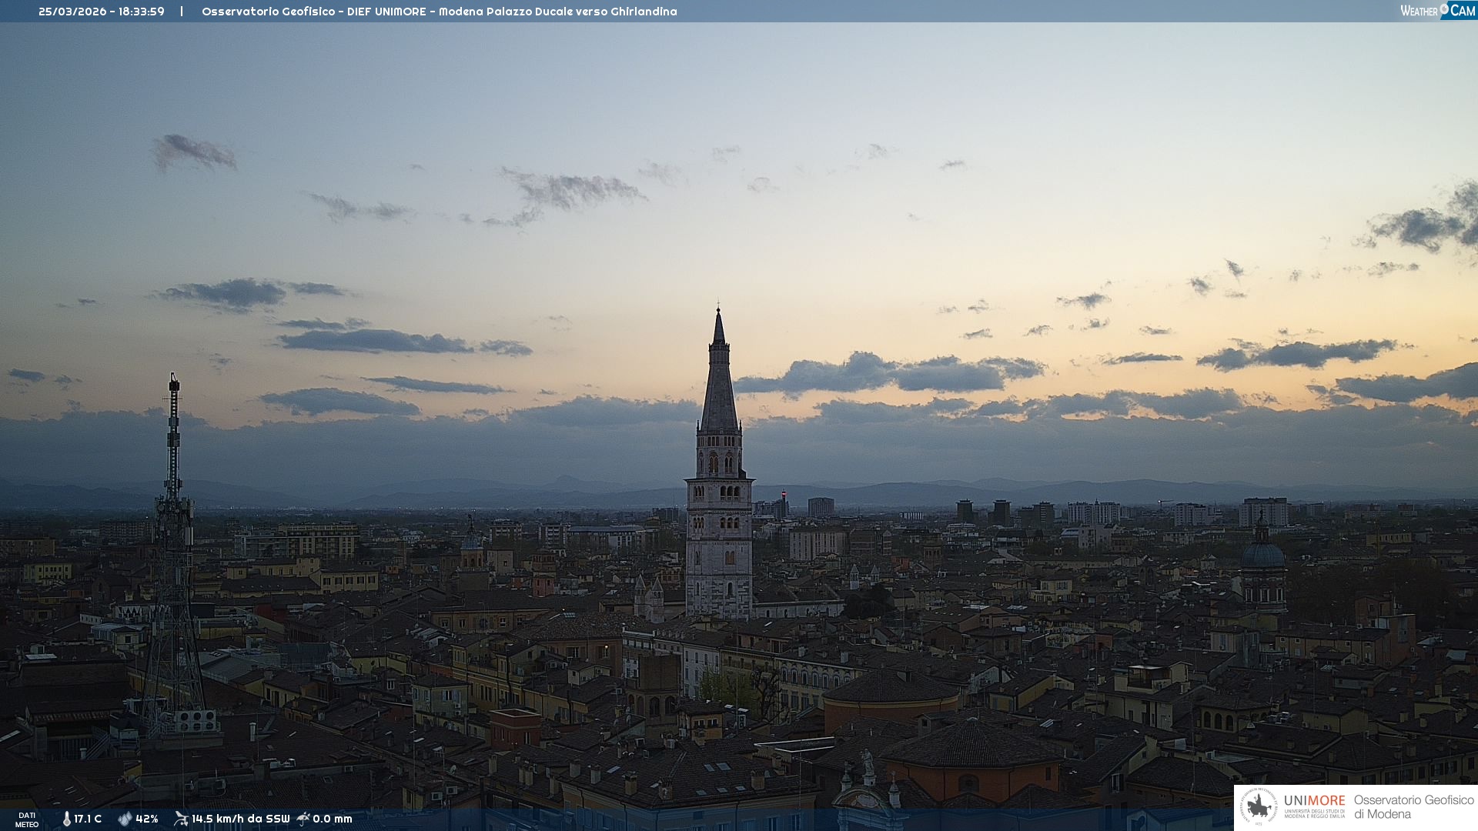Click the WeatherCam camera lens icon
This screenshot has width=1478, height=831.
click(x=1444, y=9)
